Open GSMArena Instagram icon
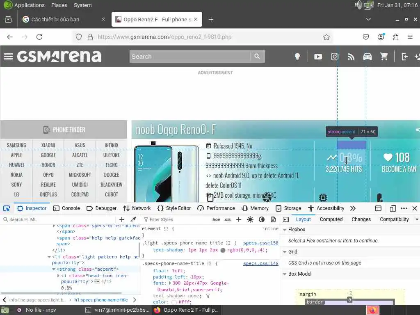 pyautogui.click(x=334, y=57)
